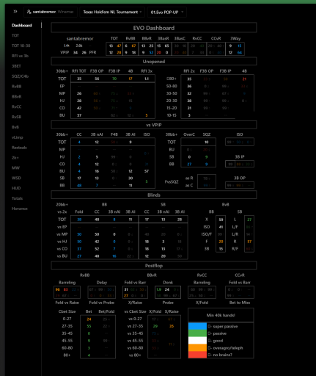Click the vs 27-35 X/Raise value 35
The width and height of the screenshot is (316, 376).
(x=172, y=326)
